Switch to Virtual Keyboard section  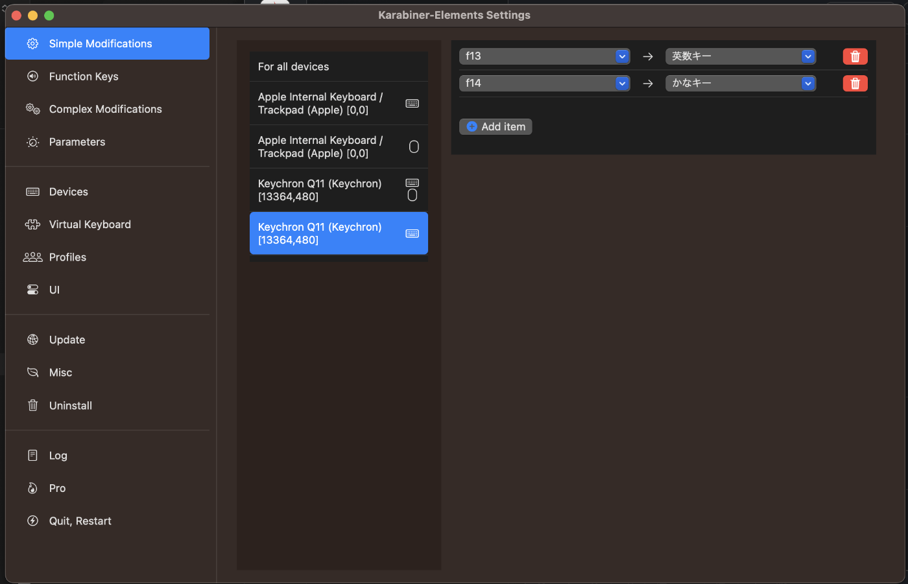(x=107, y=224)
